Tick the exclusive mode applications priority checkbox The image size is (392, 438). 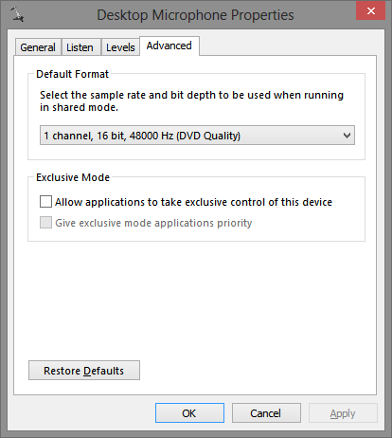pos(45,222)
